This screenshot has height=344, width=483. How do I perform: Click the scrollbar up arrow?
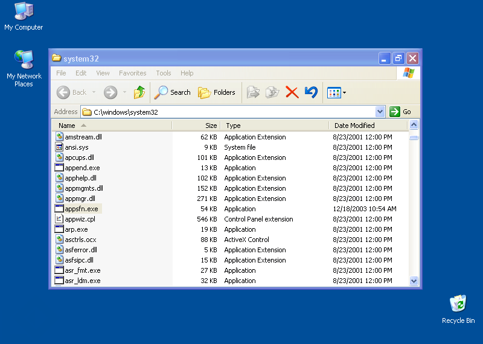pyautogui.click(x=414, y=125)
